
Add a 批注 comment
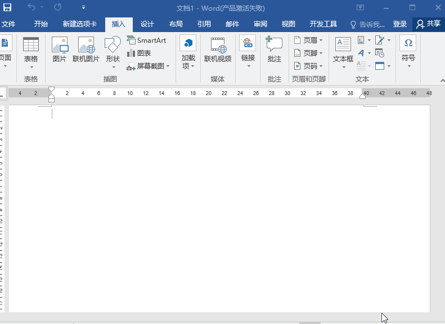tap(274, 49)
